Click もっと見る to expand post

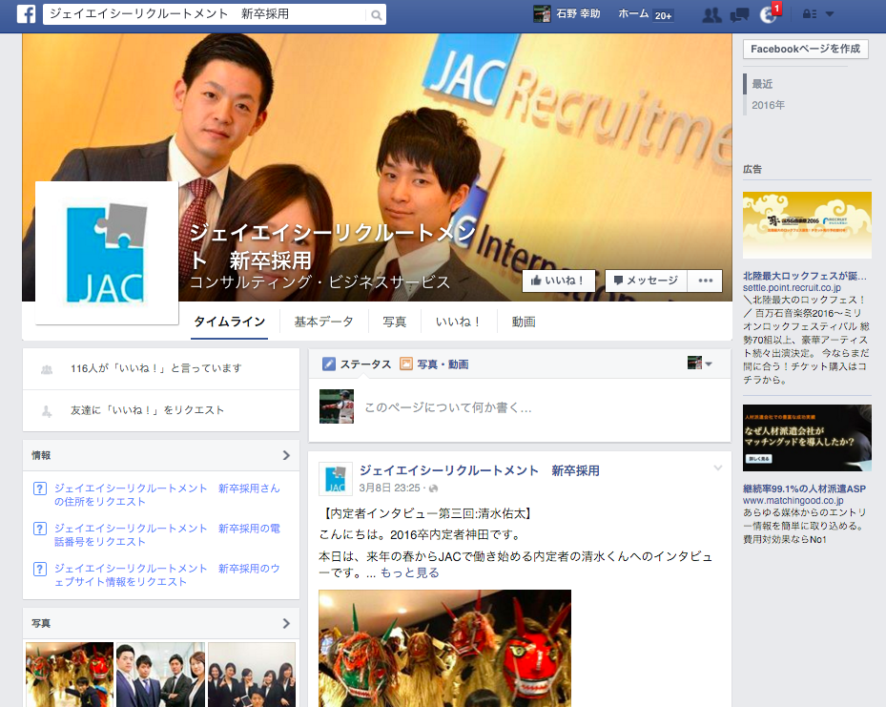point(410,573)
